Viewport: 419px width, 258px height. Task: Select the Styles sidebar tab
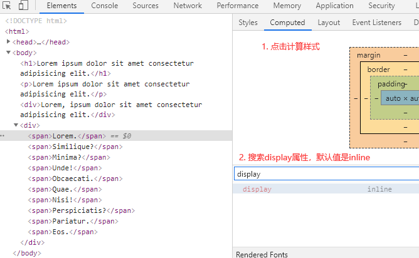pyautogui.click(x=248, y=23)
